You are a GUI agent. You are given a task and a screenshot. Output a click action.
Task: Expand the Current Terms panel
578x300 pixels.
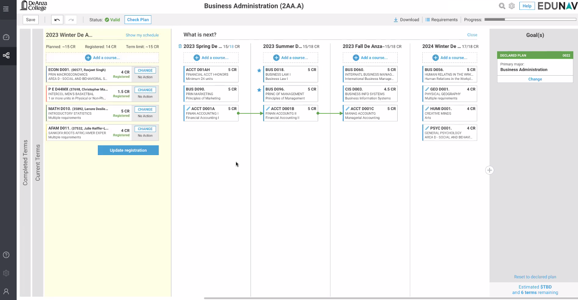38,162
